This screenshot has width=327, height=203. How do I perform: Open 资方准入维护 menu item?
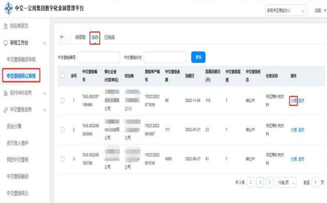coord(17,143)
